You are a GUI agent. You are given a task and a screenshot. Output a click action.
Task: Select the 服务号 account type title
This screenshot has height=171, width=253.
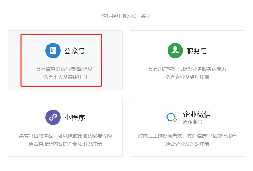tap(197, 51)
